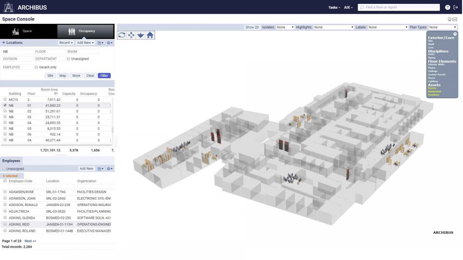The height and width of the screenshot is (260, 463).
Task: Click the Show 2D button
Action: coord(252,27)
